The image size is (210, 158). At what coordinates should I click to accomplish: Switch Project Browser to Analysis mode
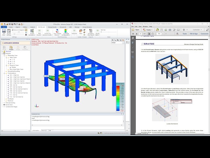point(11,48)
